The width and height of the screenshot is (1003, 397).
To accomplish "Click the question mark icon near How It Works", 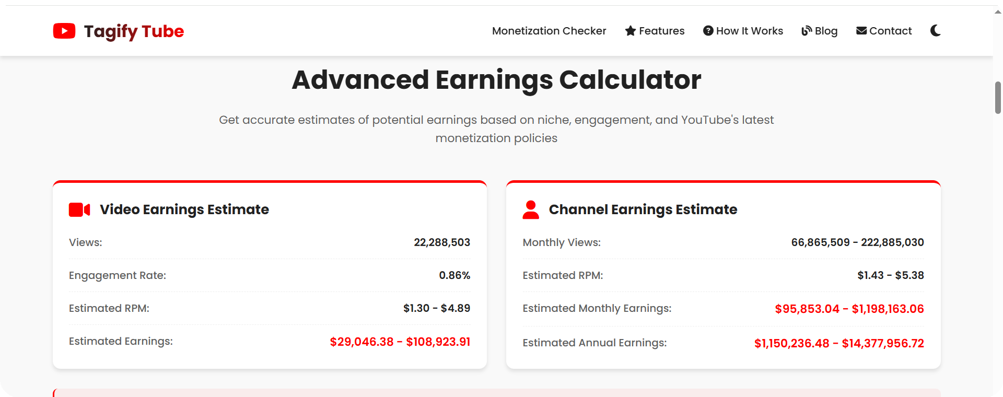I will [x=708, y=31].
